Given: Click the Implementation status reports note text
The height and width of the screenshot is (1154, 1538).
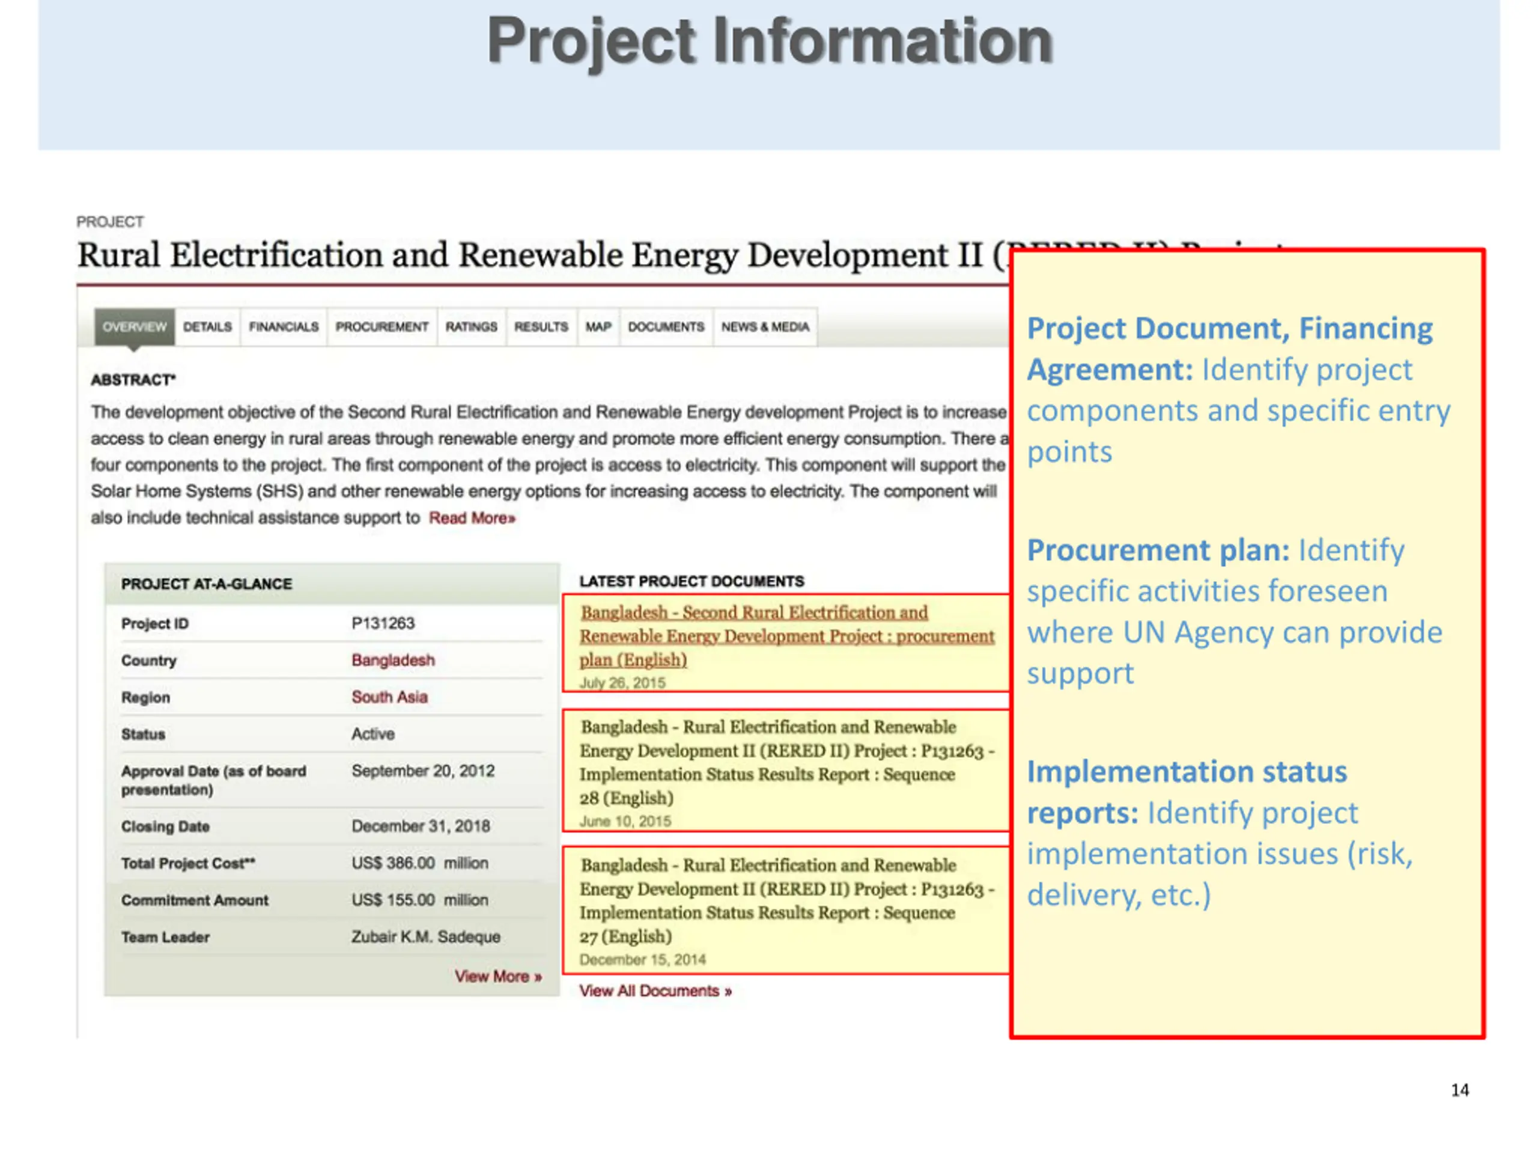Looking at the screenshot, I should point(1220,833).
